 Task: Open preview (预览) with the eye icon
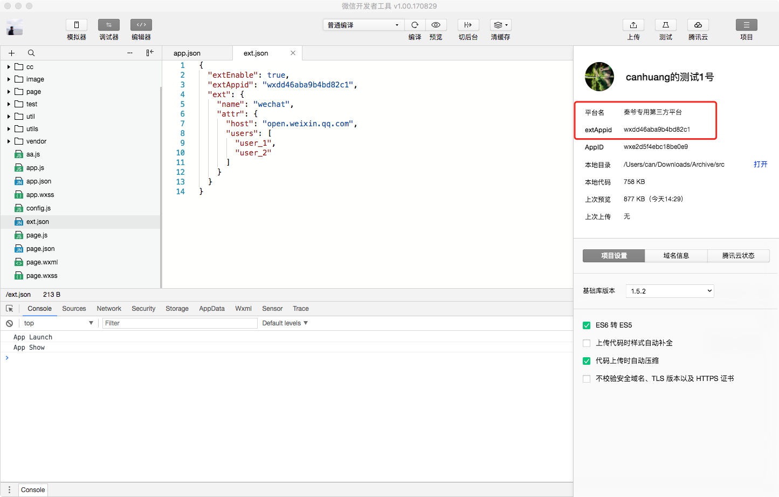click(x=436, y=25)
